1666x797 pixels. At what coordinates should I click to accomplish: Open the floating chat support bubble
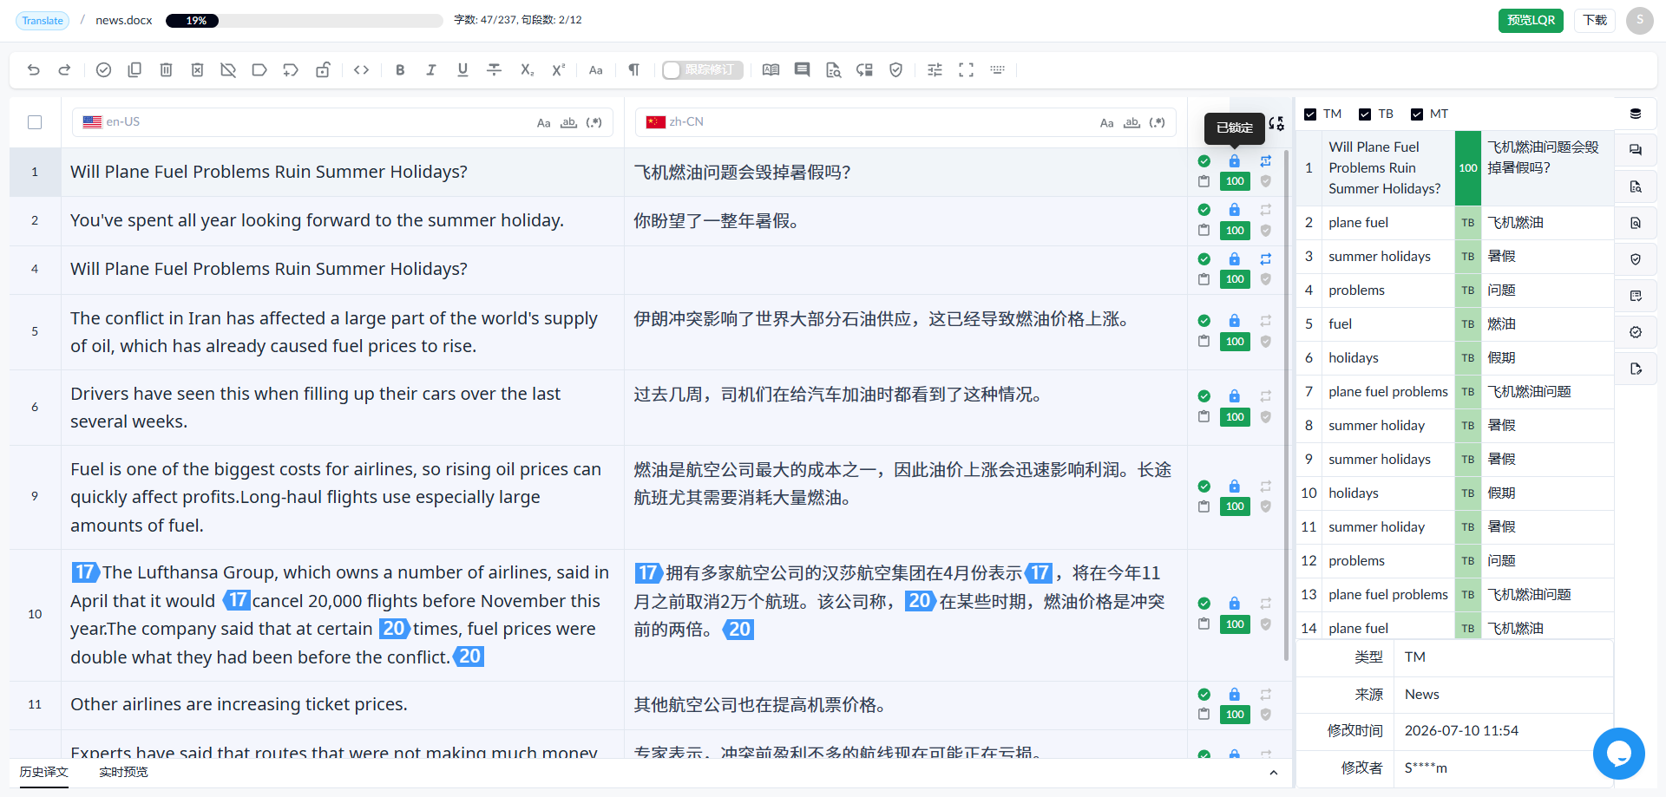pyautogui.click(x=1618, y=754)
